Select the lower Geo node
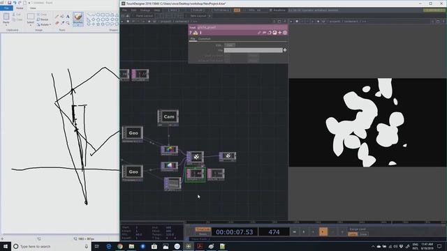Image resolution: width=447 pixels, height=251 pixels. coord(133,172)
